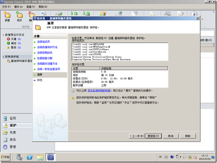Screen dimensions: 217x163
Task: Click the Action Center flag tray icon
Action: coord(185,157)
